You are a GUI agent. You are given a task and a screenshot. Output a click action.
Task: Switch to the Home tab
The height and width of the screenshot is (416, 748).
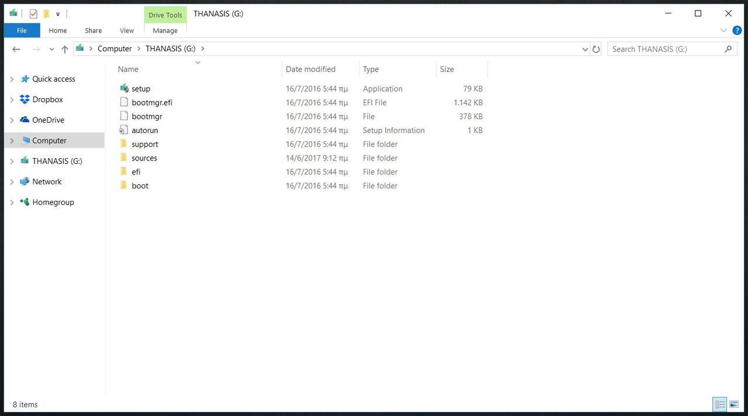pyautogui.click(x=58, y=30)
